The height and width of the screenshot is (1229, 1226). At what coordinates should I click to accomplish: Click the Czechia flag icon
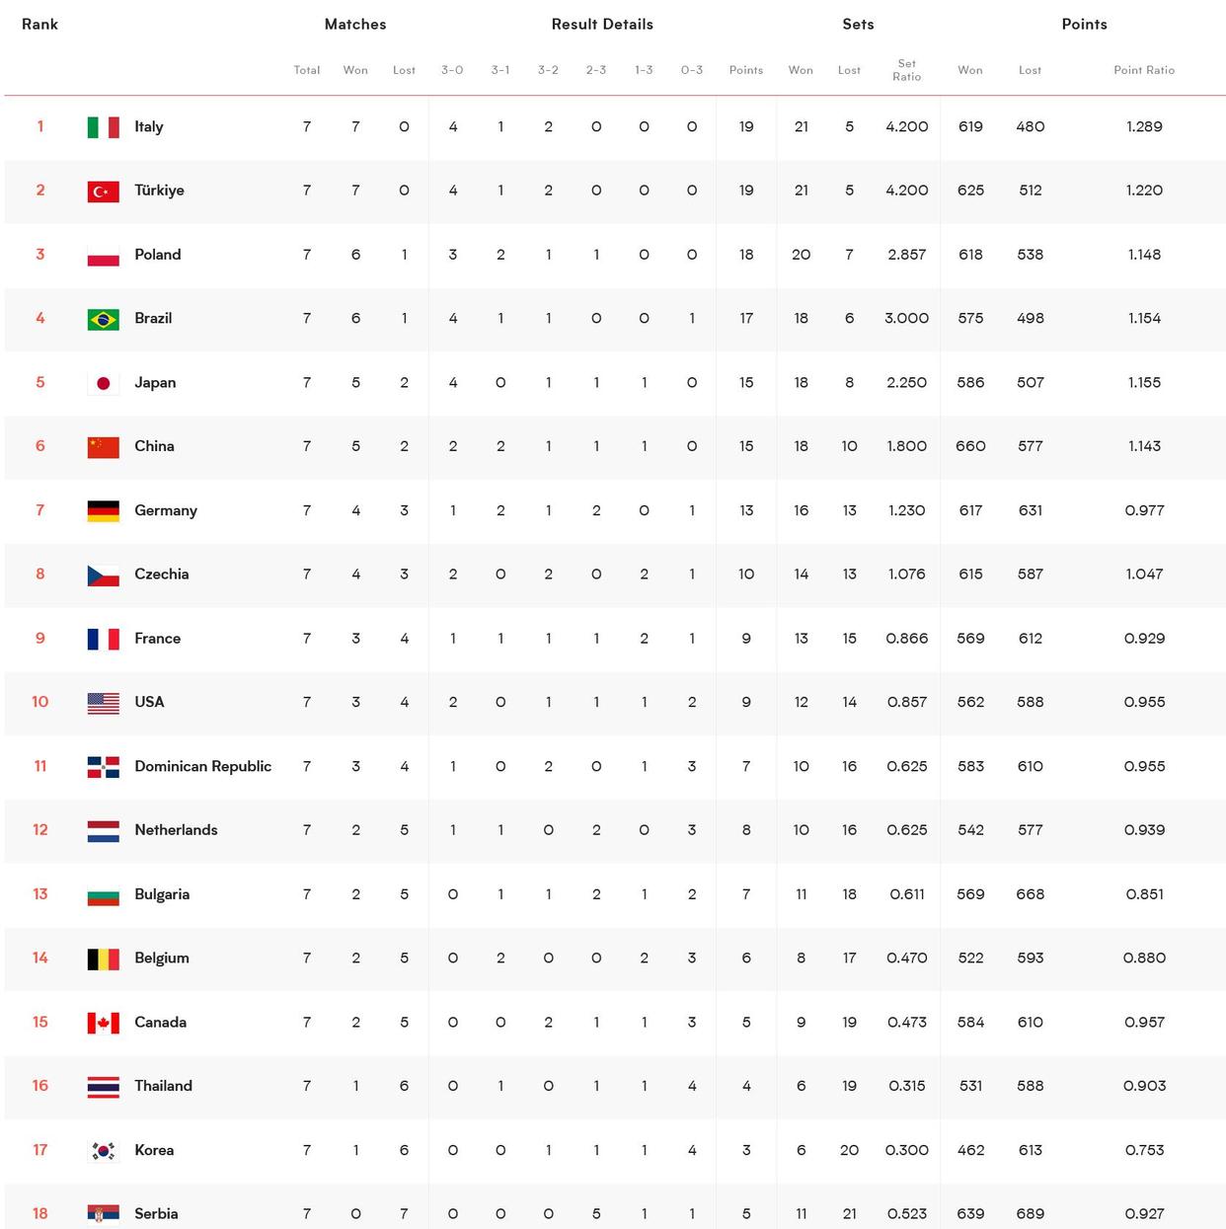pos(104,574)
